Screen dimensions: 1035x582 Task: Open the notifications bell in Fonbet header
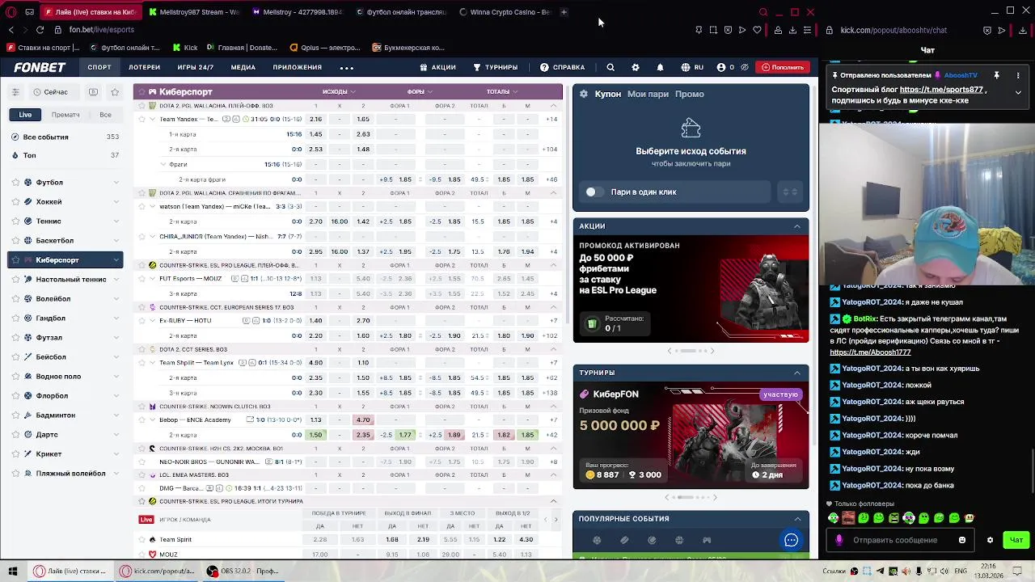coord(660,67)
